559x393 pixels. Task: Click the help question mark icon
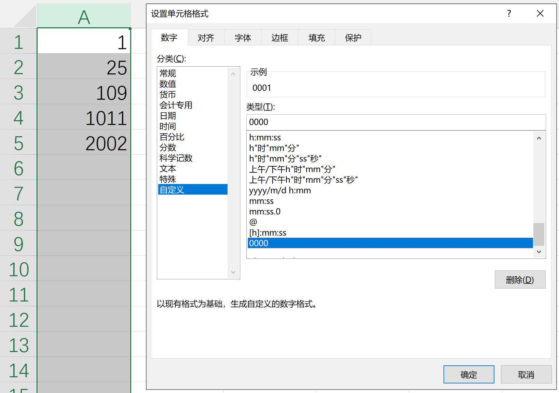509,14
